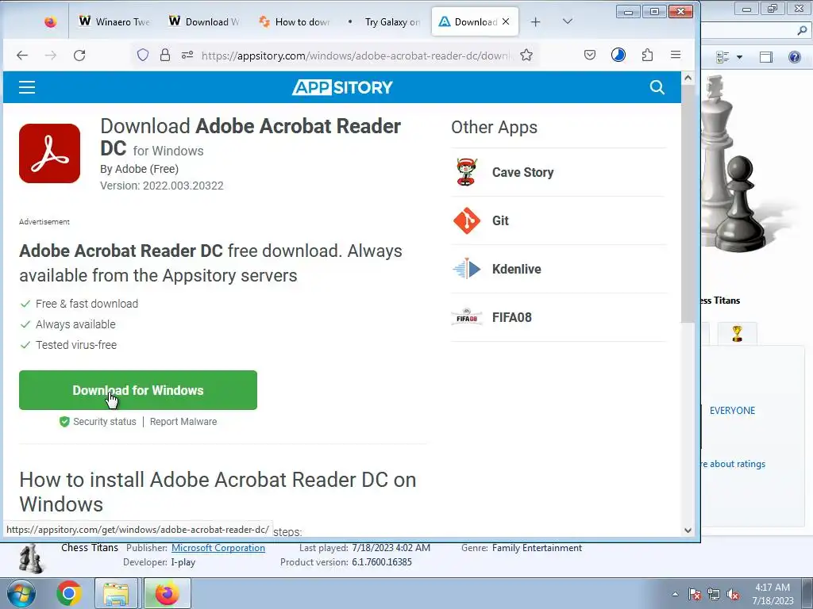Click the dark circular extension icon in toolbar
The height and width of the screenshot is (609, 813).
coord(618,55)
